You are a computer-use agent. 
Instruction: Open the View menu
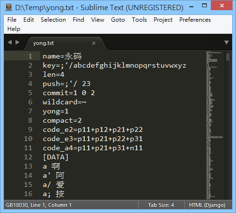(97, 20)
